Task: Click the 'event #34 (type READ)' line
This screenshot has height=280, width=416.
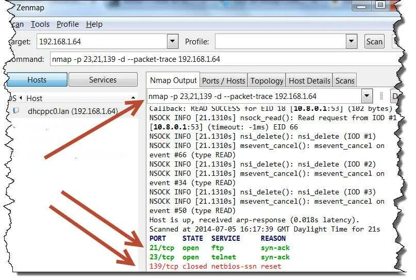Action: click(x=192, y=183)
